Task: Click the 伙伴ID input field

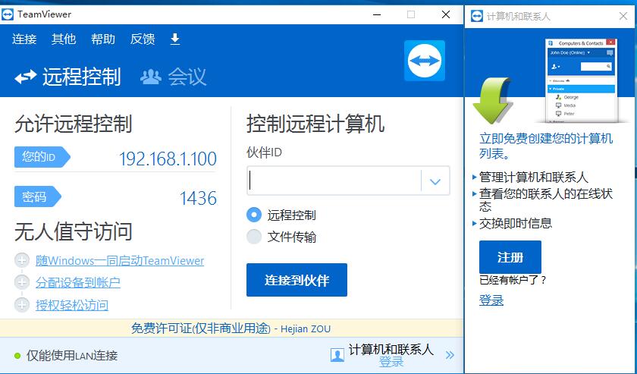Action: coord(334,181)
